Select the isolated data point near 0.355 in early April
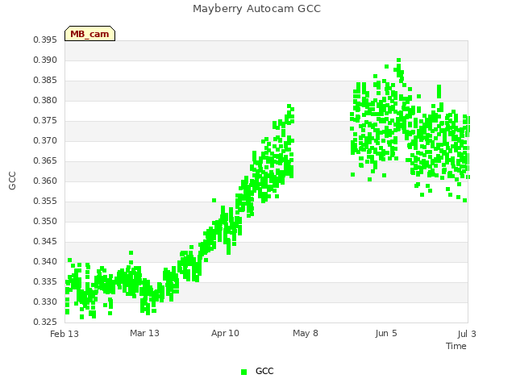This screenshot has width=516, height=387. pos(214,200)
